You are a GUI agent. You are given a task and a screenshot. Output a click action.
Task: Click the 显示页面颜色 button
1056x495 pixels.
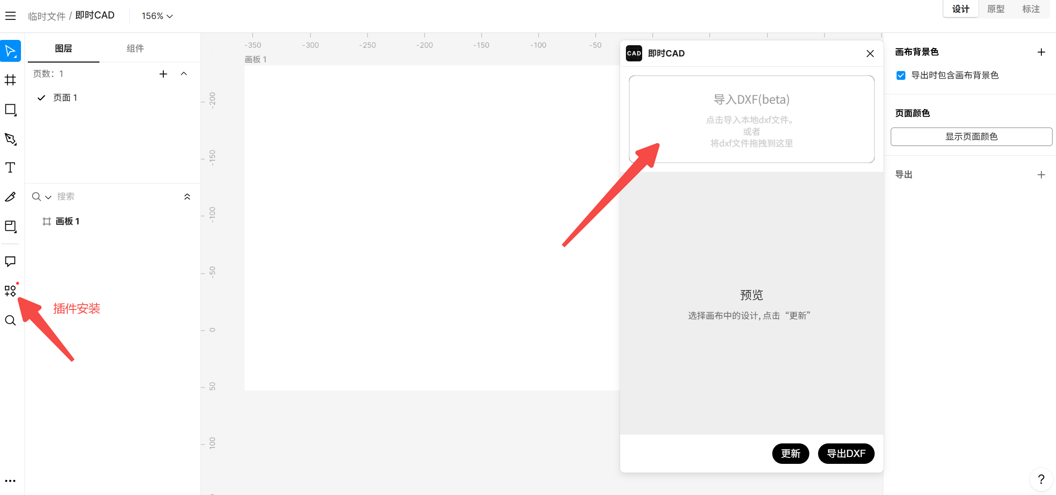tap(971, 137)
